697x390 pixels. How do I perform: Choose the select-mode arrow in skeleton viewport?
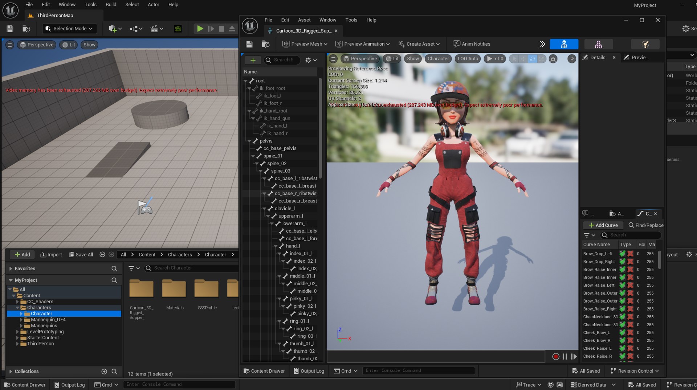(x=514, y=58)
